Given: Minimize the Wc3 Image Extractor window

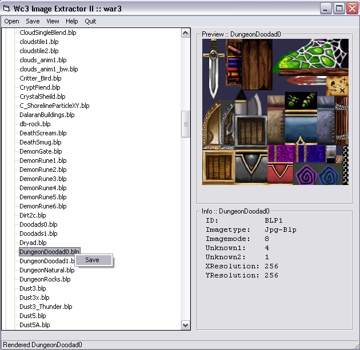Looking at the screenshot, I should pyautogui.click(x=325, y=9).
